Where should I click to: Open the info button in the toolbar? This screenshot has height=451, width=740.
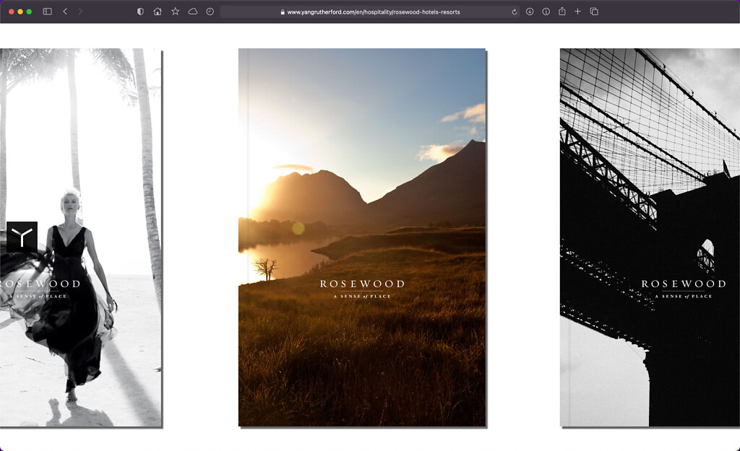[546, 12]
